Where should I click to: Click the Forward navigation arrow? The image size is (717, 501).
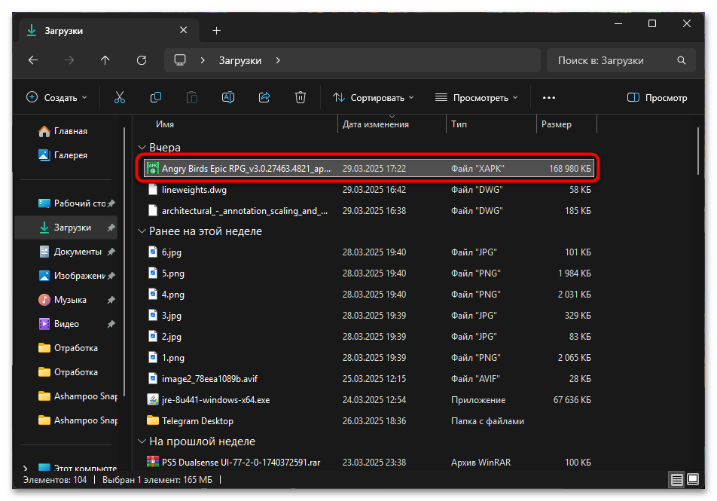coord(69,60)
